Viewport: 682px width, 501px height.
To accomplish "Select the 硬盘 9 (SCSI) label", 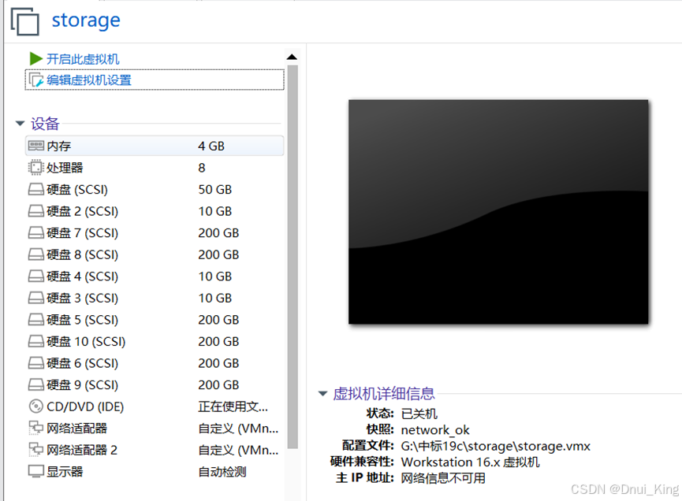I will coord(82,385).
